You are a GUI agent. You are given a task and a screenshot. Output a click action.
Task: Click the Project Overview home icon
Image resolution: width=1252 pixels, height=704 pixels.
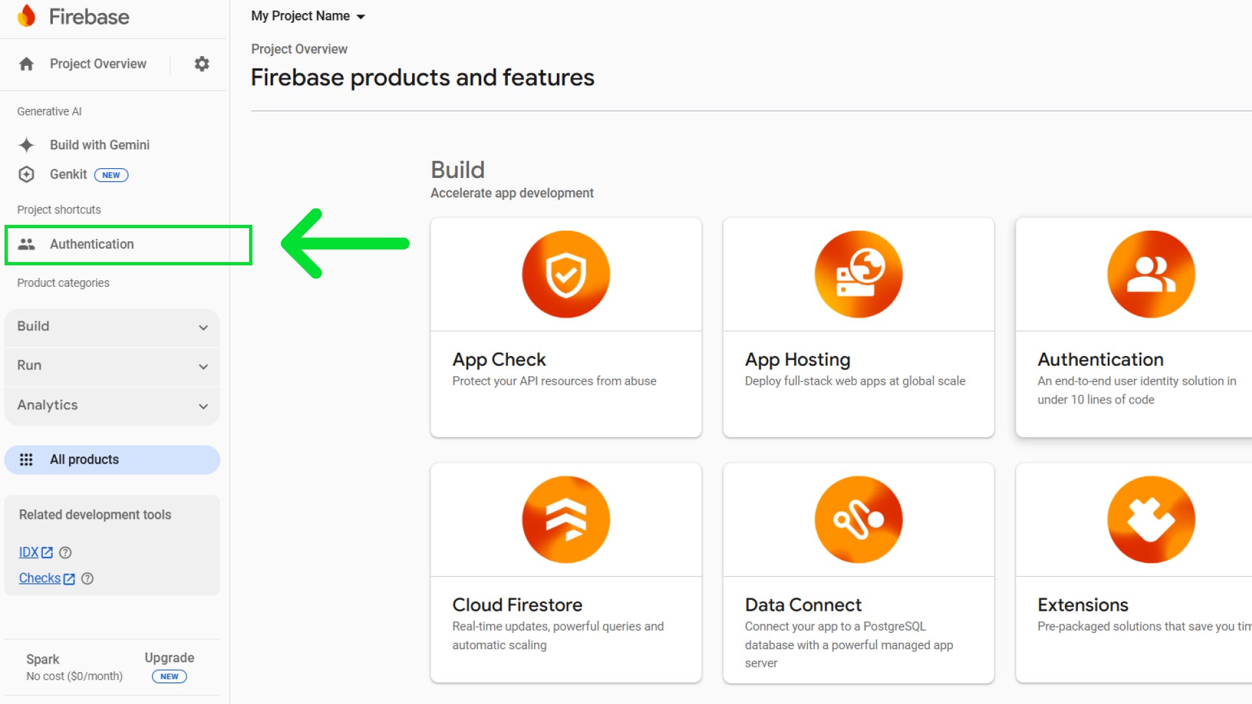pos(26,63)
